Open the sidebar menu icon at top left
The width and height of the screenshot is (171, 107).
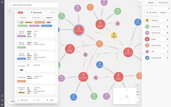2,2
